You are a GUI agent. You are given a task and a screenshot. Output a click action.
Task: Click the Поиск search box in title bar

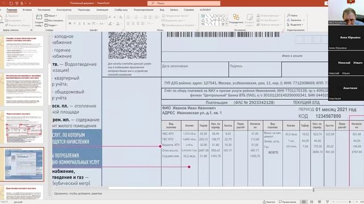click(184, 3)
